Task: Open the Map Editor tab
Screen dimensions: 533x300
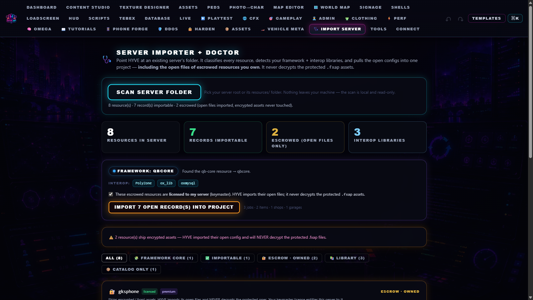Action: click(288, 7)
